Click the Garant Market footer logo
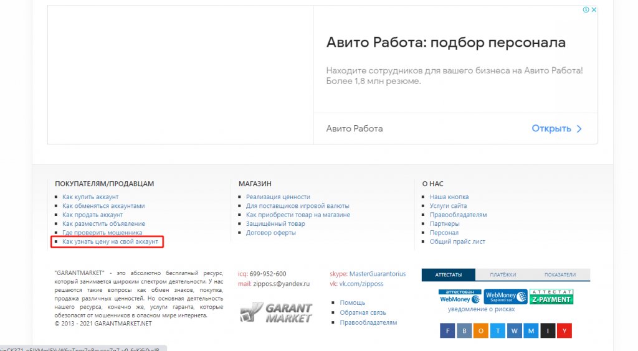This screenshot has height=351, width=638. (x=276, y=312)
